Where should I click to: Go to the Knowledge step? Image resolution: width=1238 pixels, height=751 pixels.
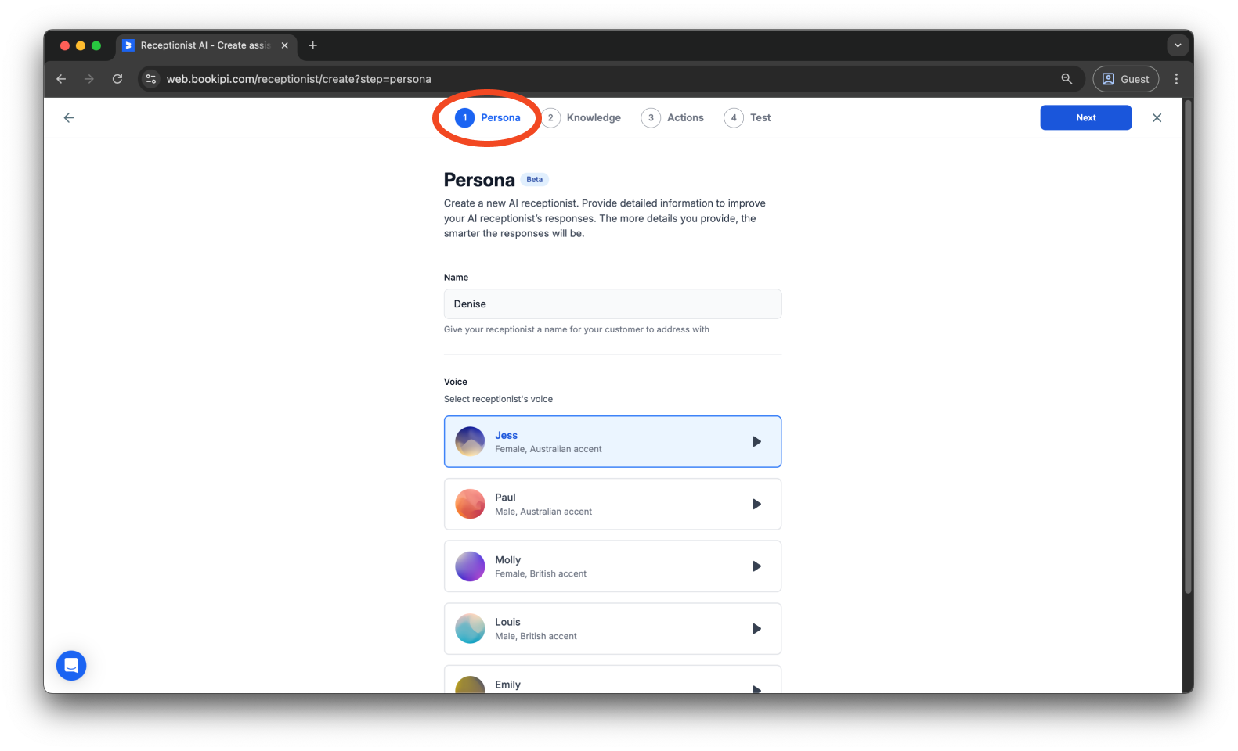(x=582, y=118)
